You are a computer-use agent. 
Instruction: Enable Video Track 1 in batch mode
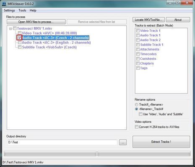138,30
